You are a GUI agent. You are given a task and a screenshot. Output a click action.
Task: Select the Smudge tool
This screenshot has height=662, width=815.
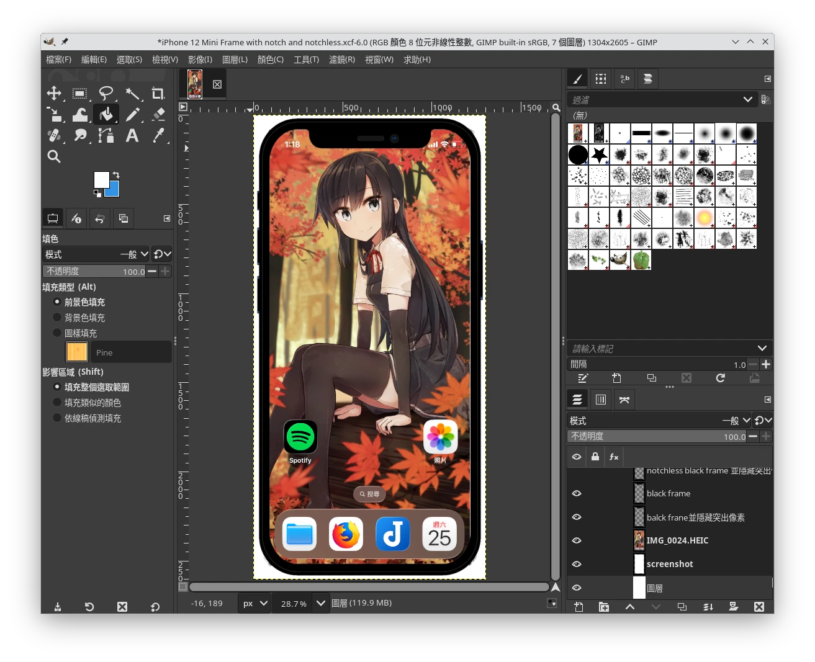coord(80,135)
